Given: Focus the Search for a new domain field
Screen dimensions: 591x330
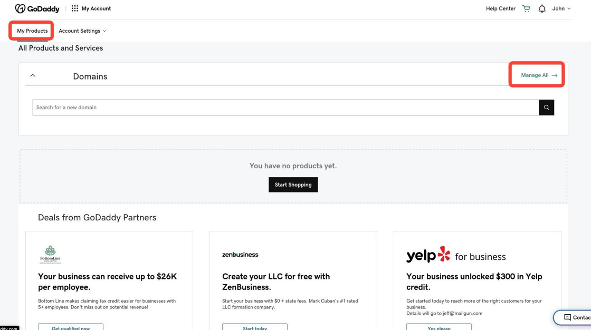Looking at the screenshot, I should 285,108.
